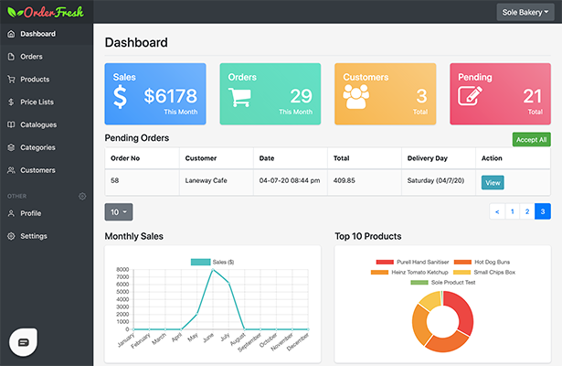The width and height of the screenshot is (562, 366).
Task: Toggle Sales ($) legend in Monthly Sales
Action: point(212,263)
